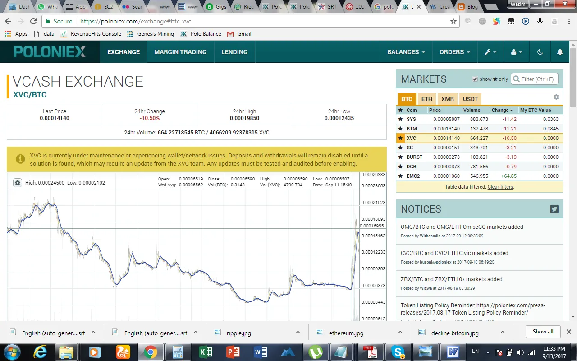
Task: Open the RevenueHits Console bookmark
Action: (x=90, y=34)
